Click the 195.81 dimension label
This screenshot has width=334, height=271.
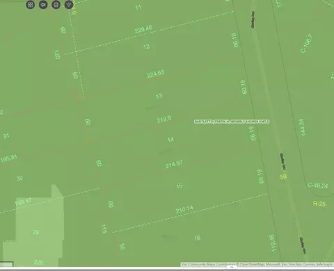8,158
